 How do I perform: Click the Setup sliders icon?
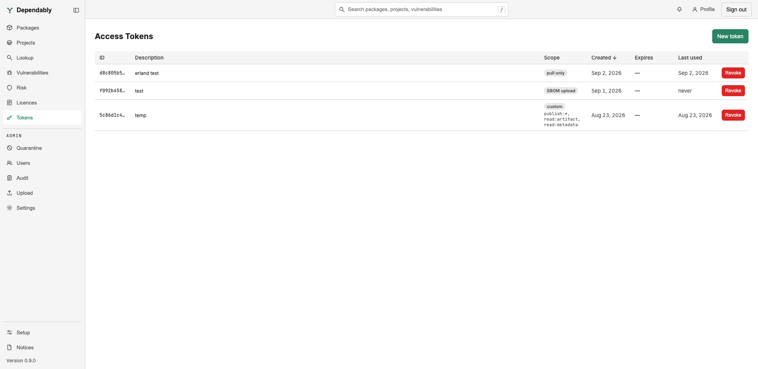coord(9,332)
